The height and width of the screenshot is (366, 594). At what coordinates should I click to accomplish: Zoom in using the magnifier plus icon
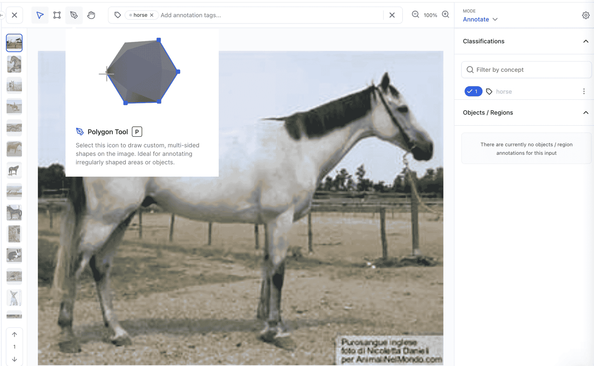(x=445, y=14)
